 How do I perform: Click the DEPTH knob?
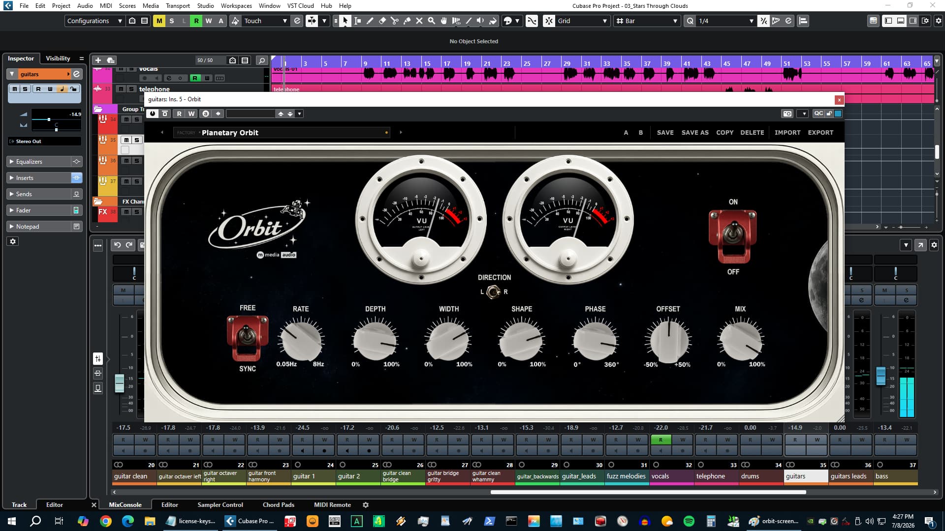coord(375,340)
